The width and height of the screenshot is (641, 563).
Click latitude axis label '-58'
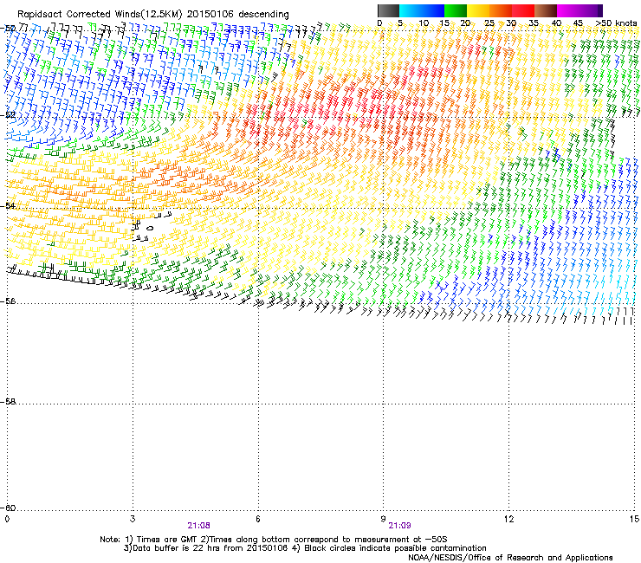pos(9,402)
